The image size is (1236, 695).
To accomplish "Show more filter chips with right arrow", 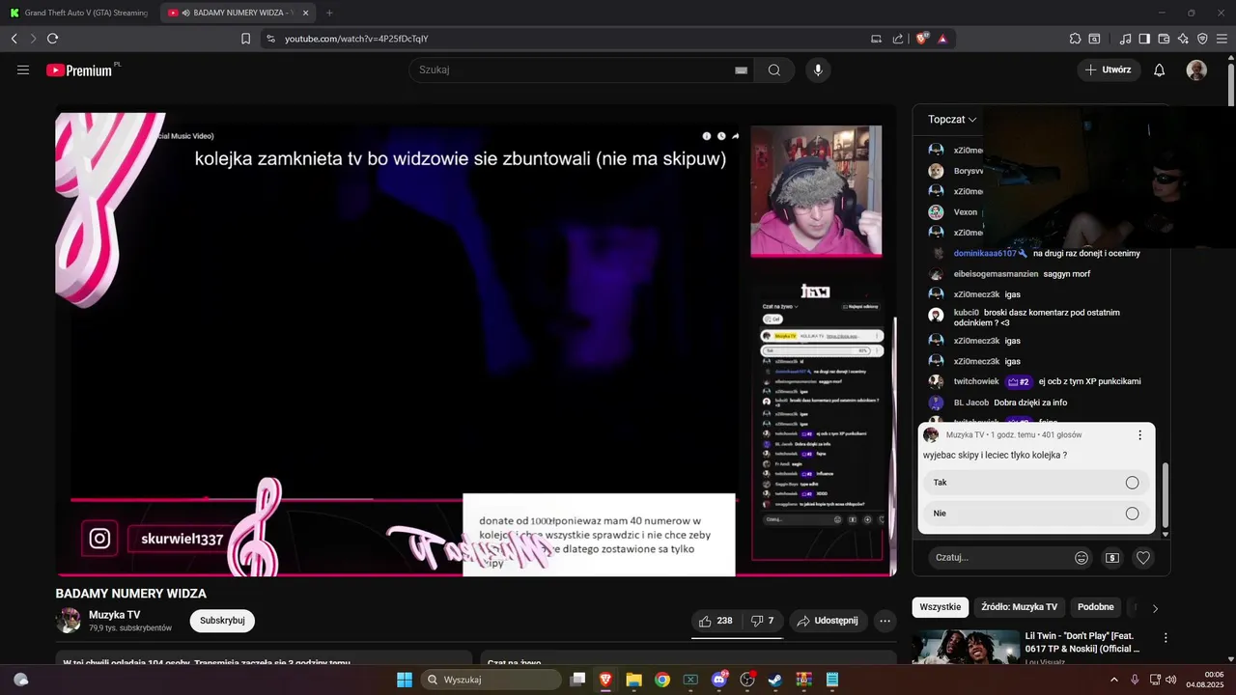I will click(1155, 608).
